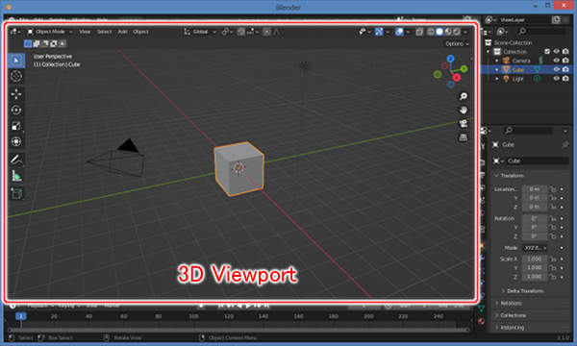Screen dimensions: 577x346
Task: Click the ViewLayer name field
Action: click(x=524, y=20)
